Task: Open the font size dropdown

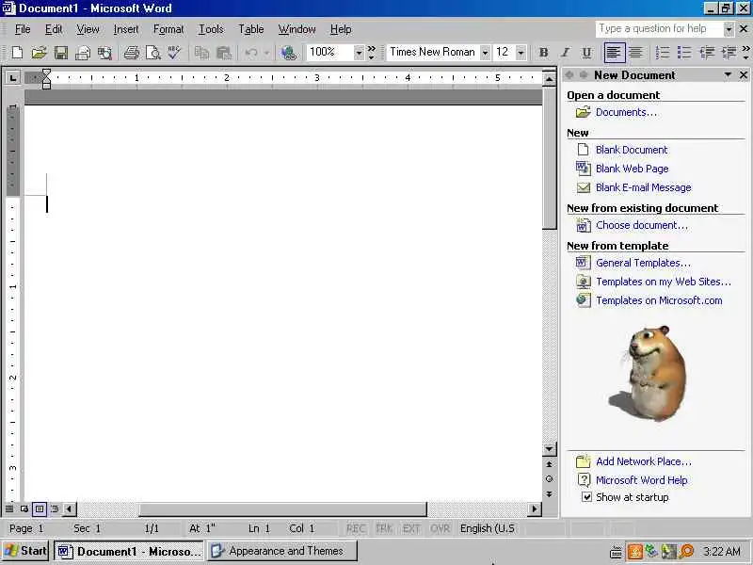Action: pos(521,53)
